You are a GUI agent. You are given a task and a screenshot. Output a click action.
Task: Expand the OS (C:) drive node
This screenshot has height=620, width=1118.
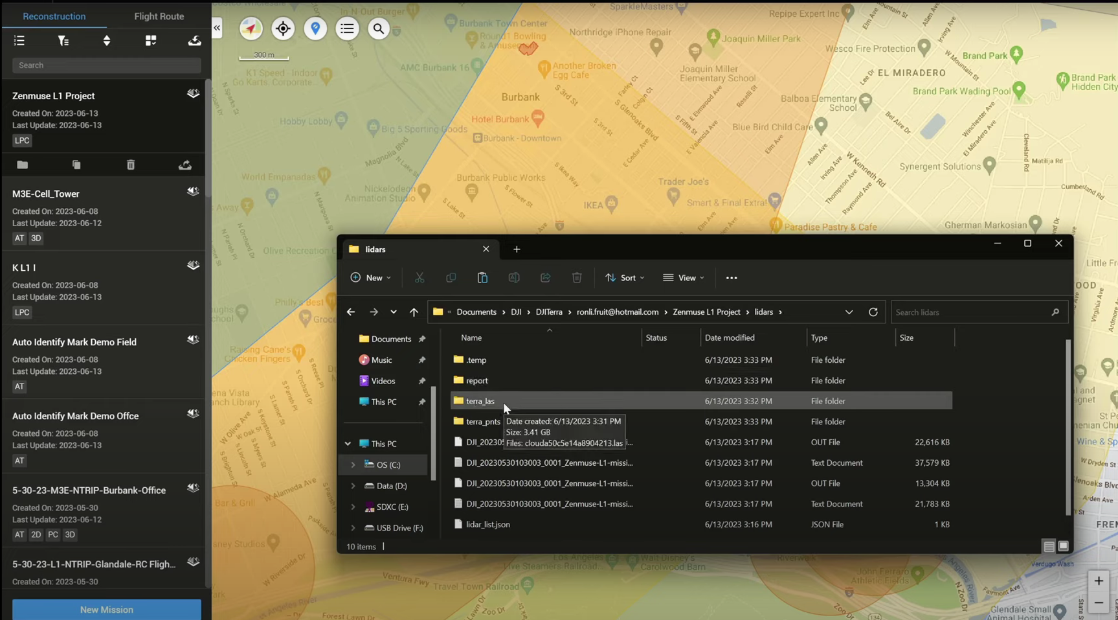[353, 465]
